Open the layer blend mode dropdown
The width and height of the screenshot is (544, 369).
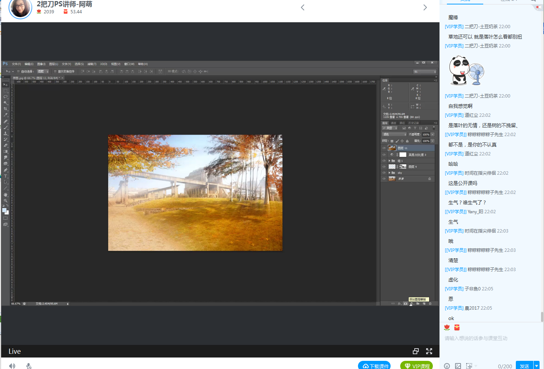pos(394,134)
